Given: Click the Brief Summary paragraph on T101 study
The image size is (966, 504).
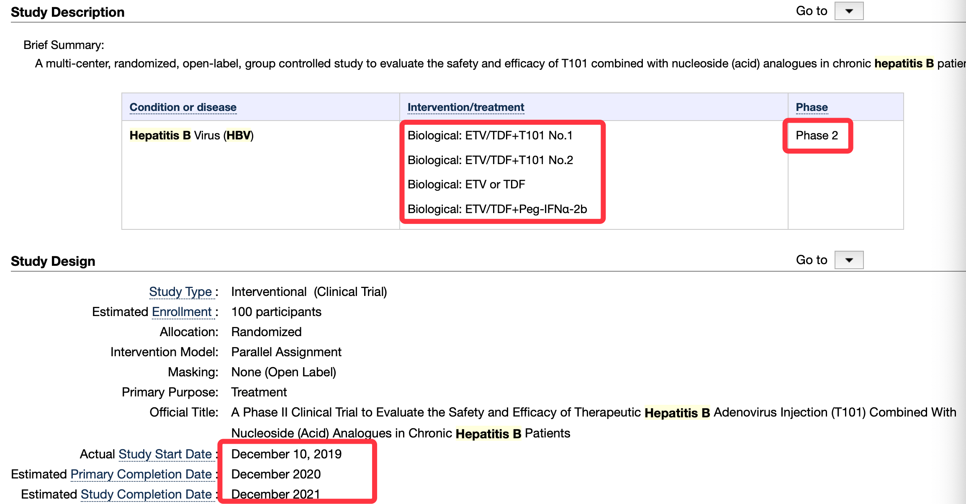Looking at the screenshot, I should click(x=500, y=64).
